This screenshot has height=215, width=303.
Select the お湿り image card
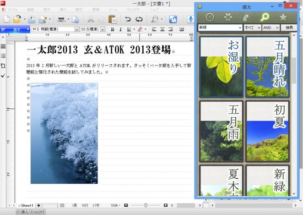(x=221, y=67)
